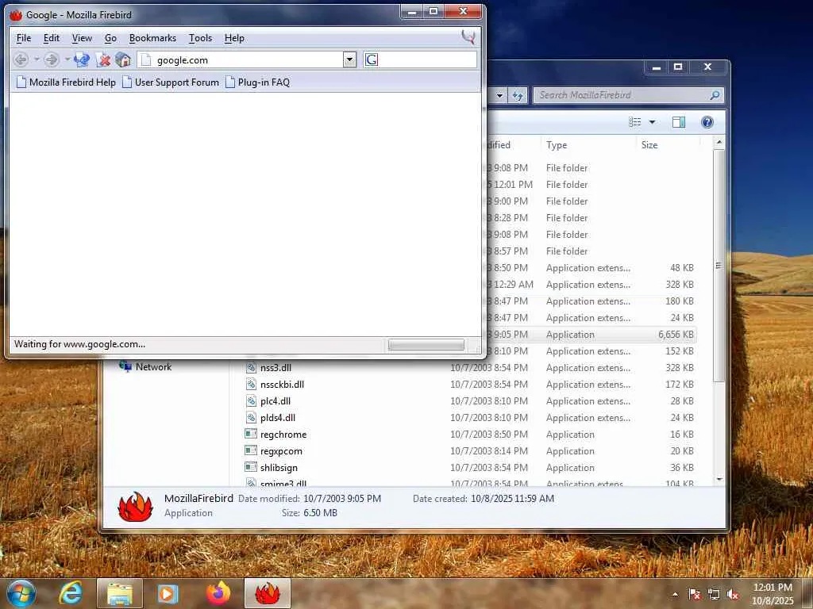Open the Go menu in Firebird
813x609 pixels.
pos(110,38)
